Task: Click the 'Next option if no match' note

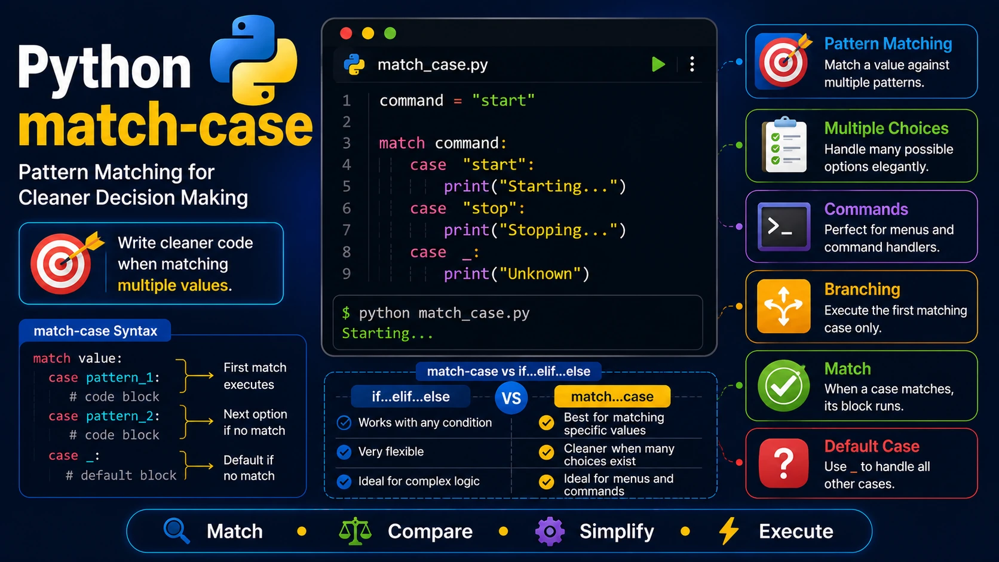Action: (x=255, y=422)
